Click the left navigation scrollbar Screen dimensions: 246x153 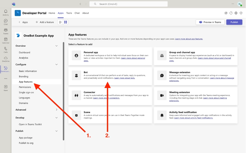tap(63, 91)
